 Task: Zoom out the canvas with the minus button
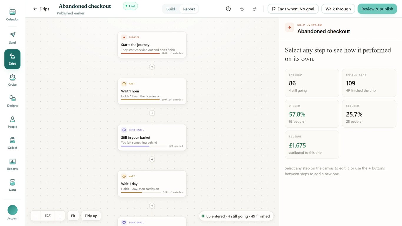coord(36,216)
